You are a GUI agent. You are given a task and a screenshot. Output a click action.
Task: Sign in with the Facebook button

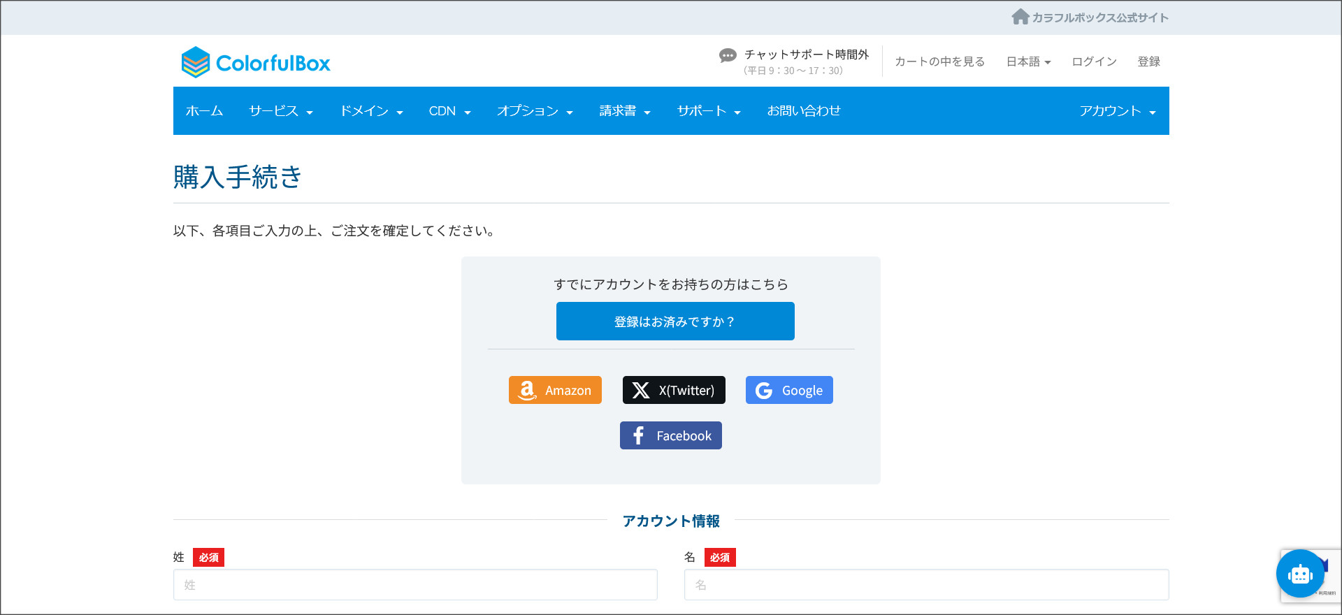[x=670, y=435]
